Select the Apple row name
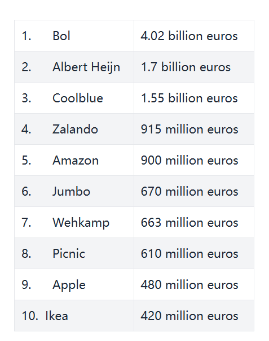This screenshot has height=341, width=269. point(74,284)
